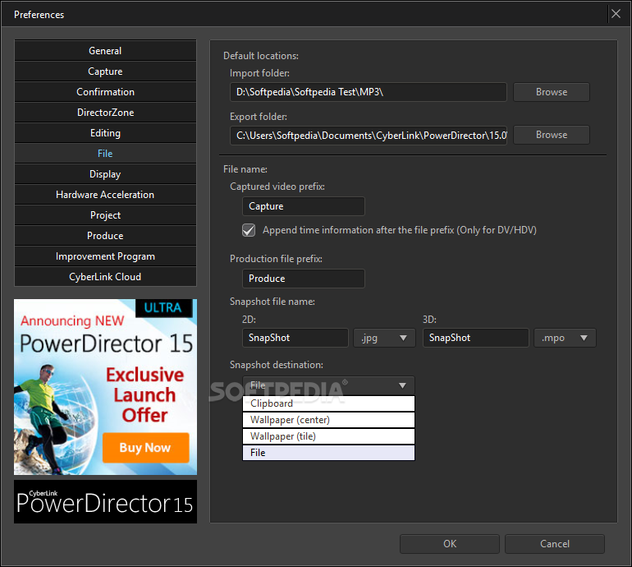
Task: Open the General preferences tab
Action: click(105, 51)
